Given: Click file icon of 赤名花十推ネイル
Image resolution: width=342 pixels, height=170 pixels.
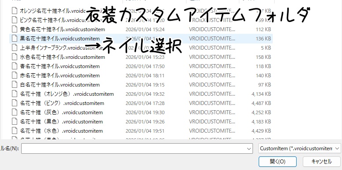Looking at the screenshot, I should [15, 76].
